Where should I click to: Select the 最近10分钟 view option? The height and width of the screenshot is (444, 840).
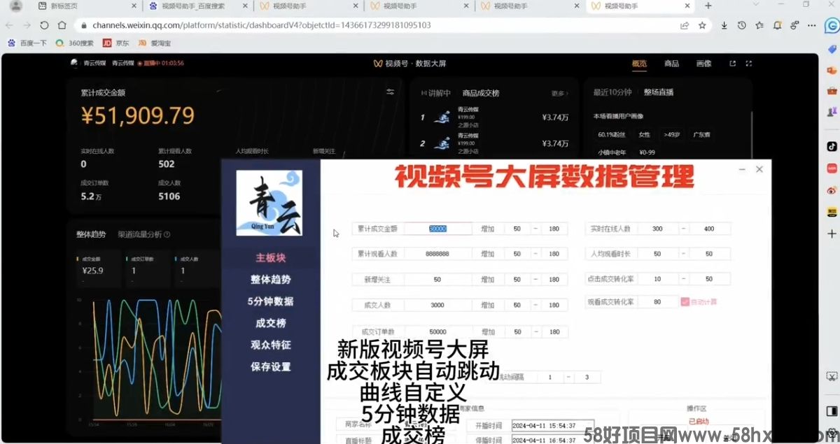612,91
